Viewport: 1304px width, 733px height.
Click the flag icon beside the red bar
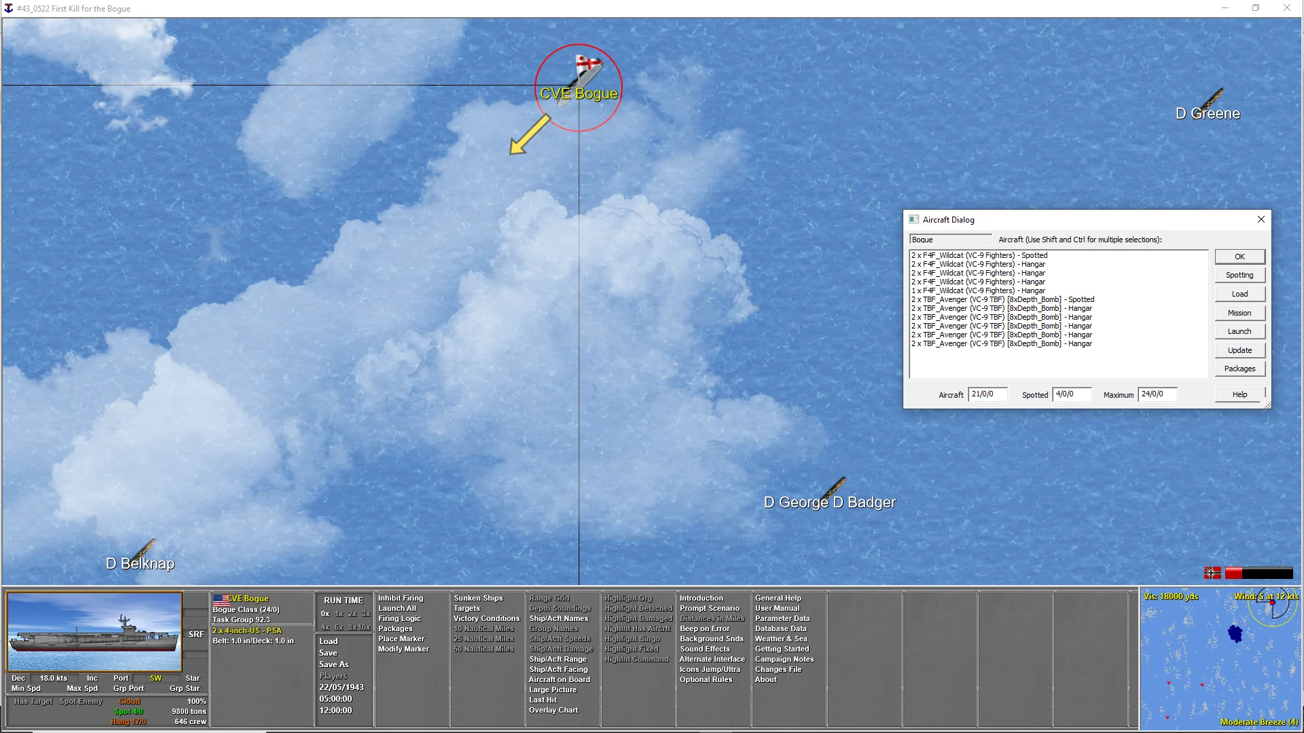1212,573
